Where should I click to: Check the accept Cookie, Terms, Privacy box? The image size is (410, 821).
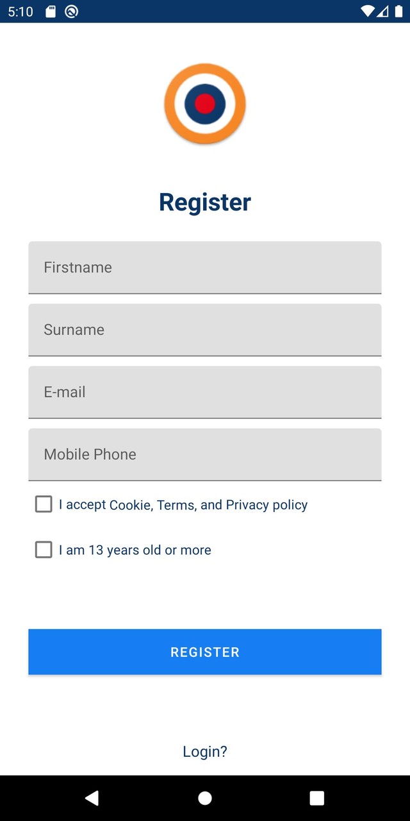(x=44, y=504)
